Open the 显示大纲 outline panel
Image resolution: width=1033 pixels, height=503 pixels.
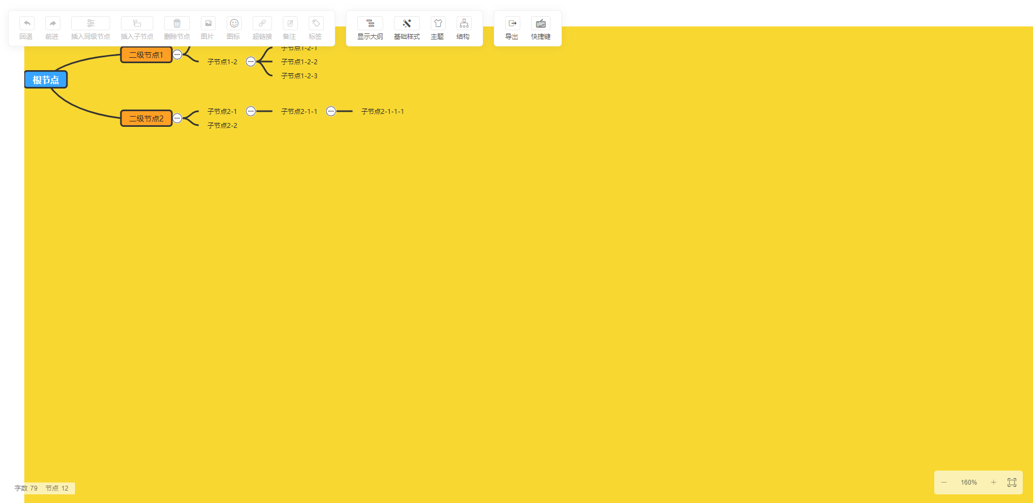pyautogui.click(x=370, y=23)
